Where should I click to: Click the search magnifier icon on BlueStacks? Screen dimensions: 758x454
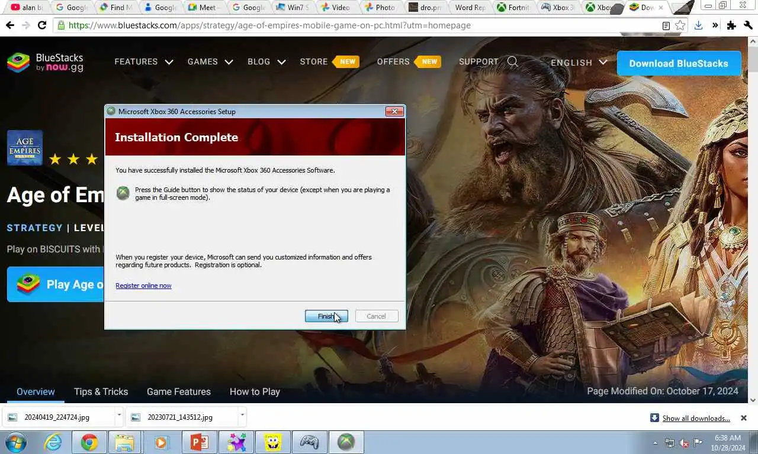pyautogui.click(x=513, y=61)
